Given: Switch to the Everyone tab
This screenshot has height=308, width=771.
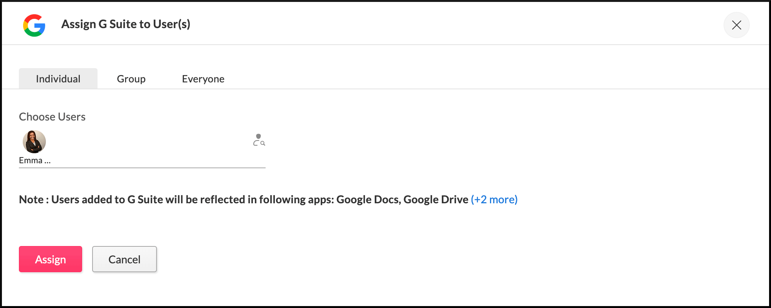Looking at the screenshot, I should click(203, 79).
